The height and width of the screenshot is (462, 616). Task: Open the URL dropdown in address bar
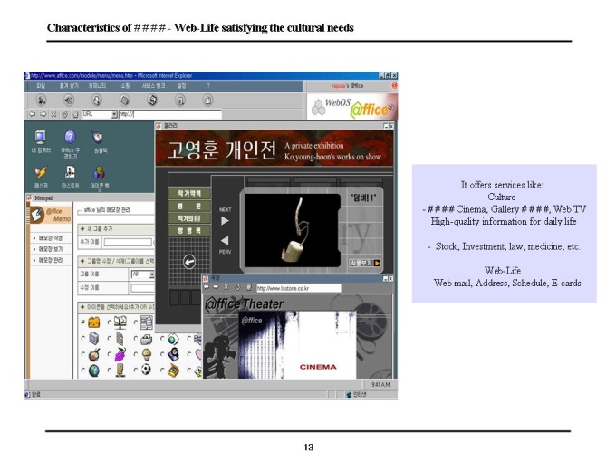point(114,114)
